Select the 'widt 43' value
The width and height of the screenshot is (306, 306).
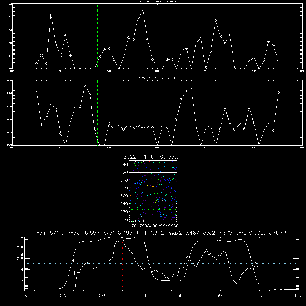coord(277,233)
